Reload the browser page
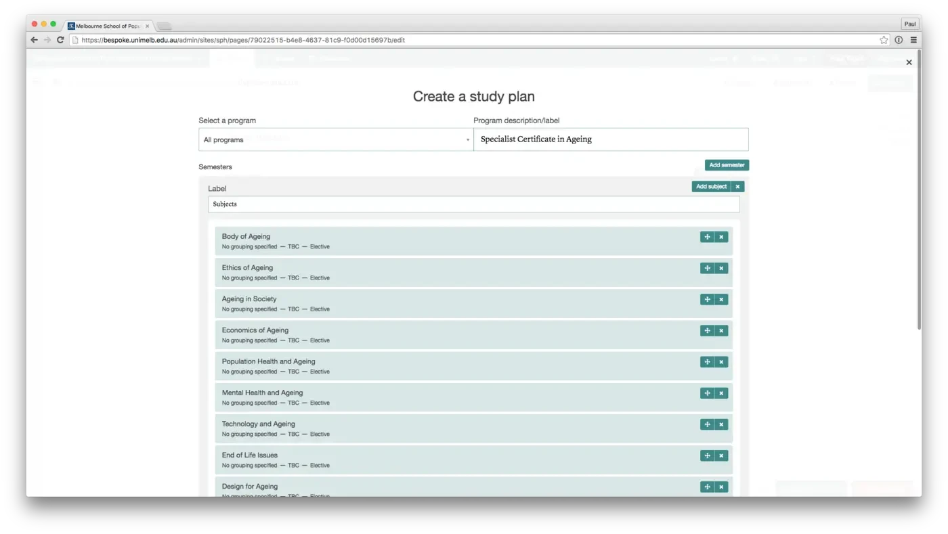The width and height of the screenshot is (948, 534). tap(60, 40)
